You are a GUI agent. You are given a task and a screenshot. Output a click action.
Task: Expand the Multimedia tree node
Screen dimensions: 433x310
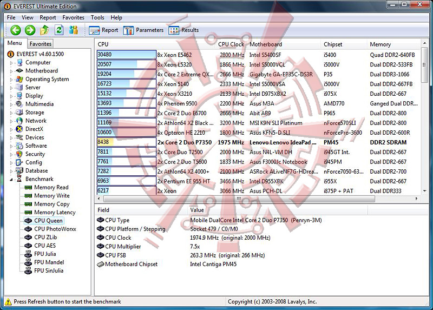pos(11,104)
